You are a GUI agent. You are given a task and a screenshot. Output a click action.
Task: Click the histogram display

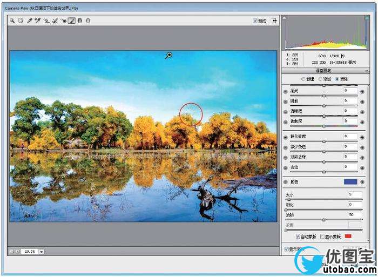326,32
